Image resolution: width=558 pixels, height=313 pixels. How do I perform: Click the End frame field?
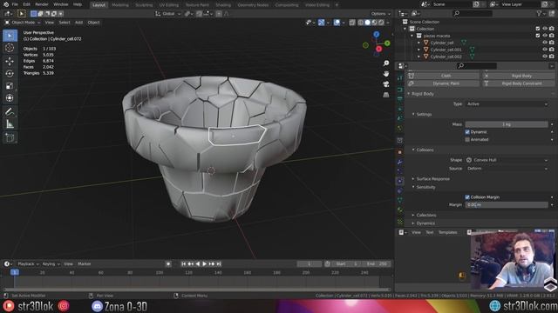(378, 264)
